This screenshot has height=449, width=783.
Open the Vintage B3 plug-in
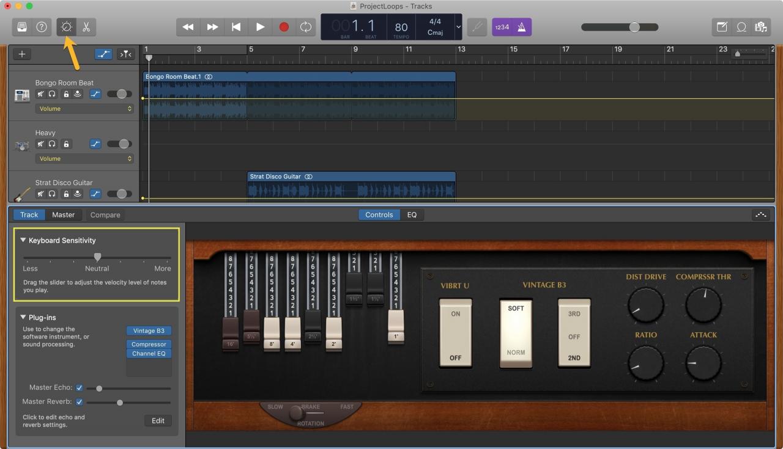tap(149, 331)
